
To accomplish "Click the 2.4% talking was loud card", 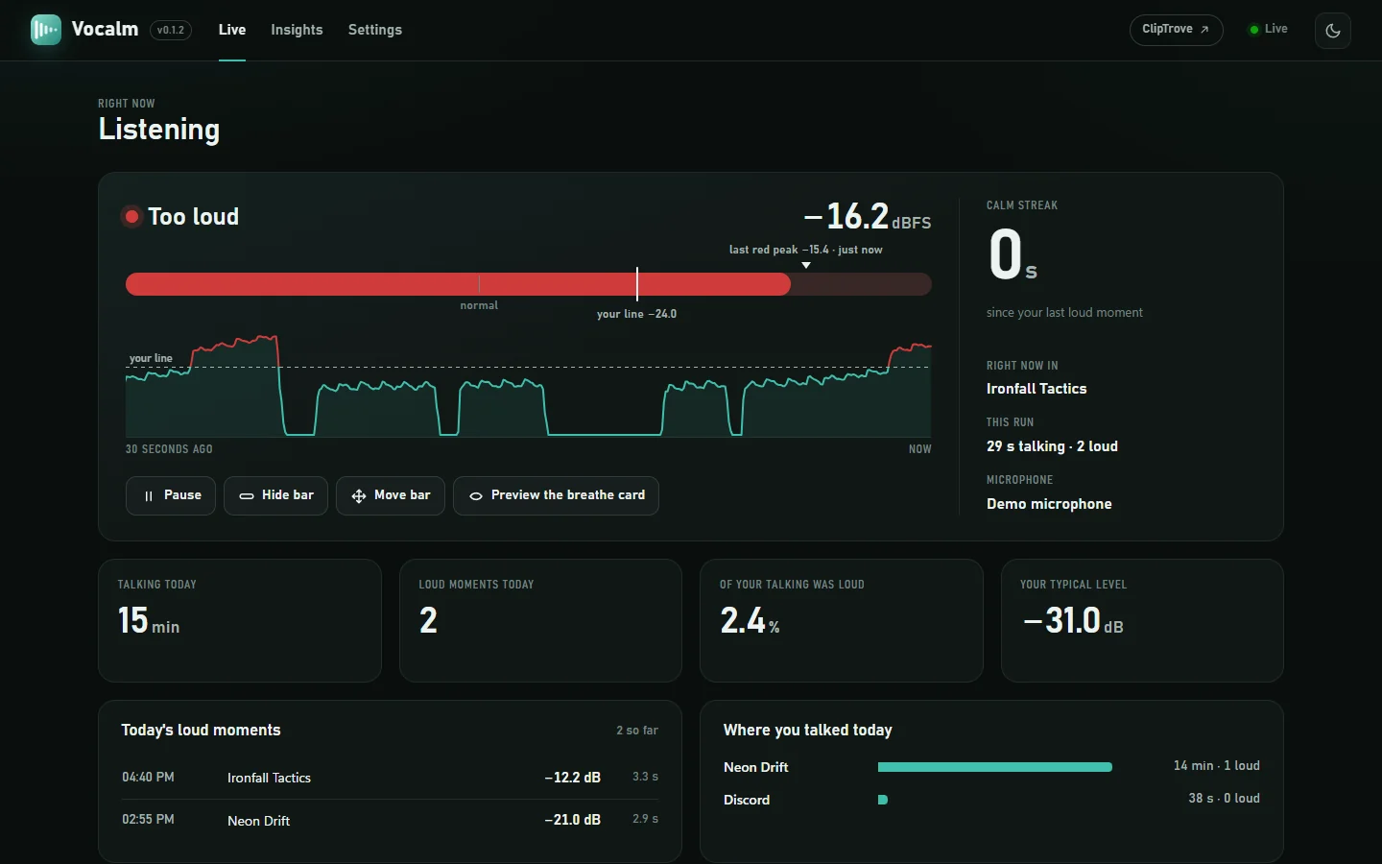I will pyautogui.click(x=842, y=620).
